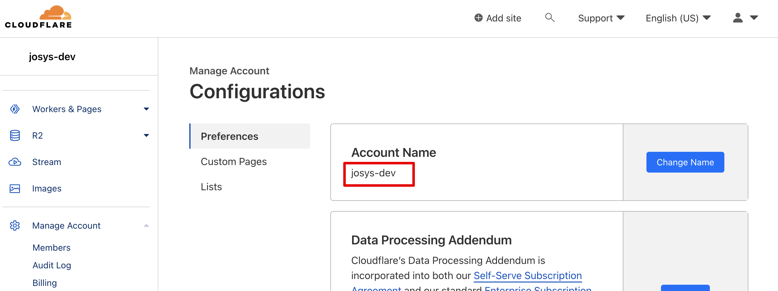Image resolution: width=778 pixels, height=291 pixels.
Task: Open the Support dropdown
Action: (x=601, y=18)
